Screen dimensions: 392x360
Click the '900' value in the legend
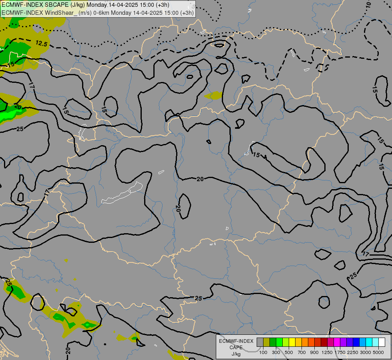point(314,352)
